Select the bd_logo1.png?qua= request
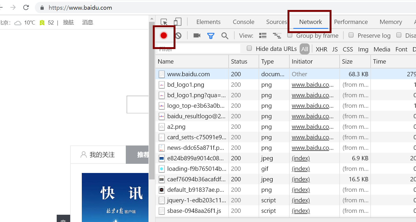 pos(286,95)
